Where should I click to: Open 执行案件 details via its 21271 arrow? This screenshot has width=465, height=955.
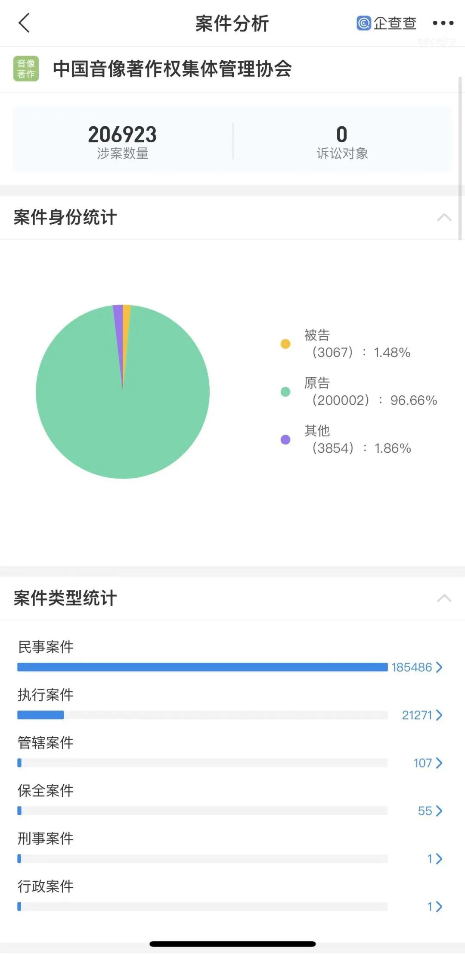pos(439,715)
